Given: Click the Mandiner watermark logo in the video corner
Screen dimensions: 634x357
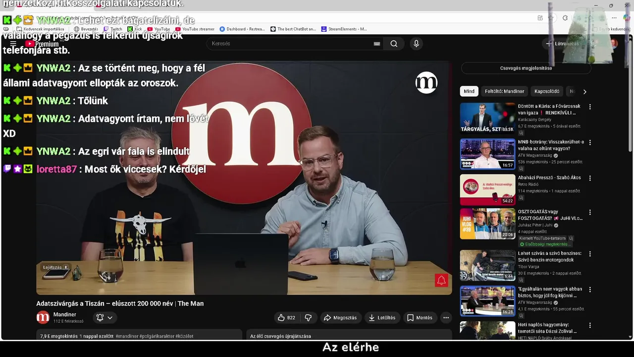Looking at the screenshot, I should coord(426,83).
